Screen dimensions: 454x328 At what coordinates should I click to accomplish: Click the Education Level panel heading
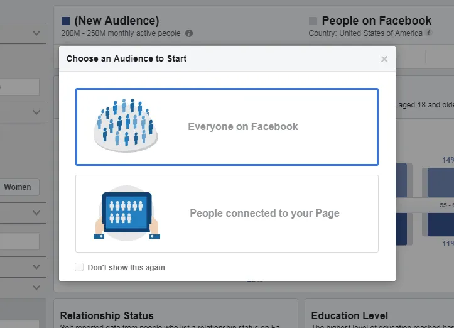(x=349, y=315)
